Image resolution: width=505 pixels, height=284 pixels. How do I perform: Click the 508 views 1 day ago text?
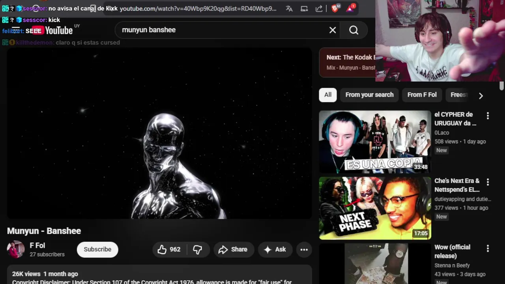(x=460, y=141)
